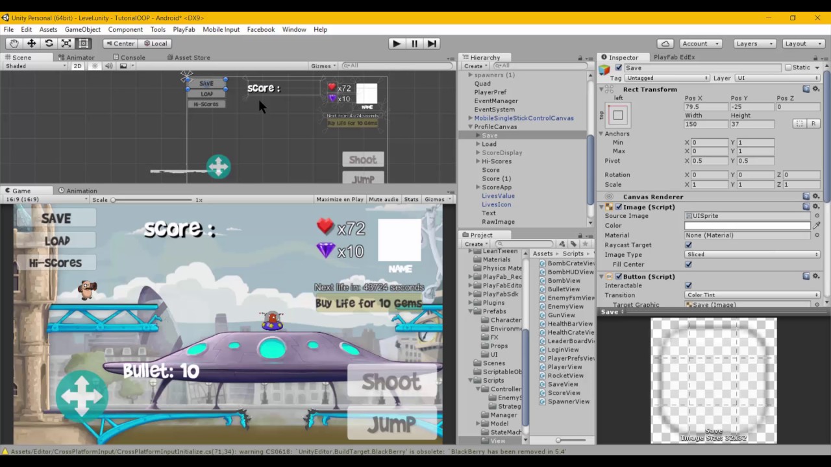Screen dimensions: 831x467
Task: Toggle scene audio speaker icon
Action: pyautogui.click(x=108, y=66)
